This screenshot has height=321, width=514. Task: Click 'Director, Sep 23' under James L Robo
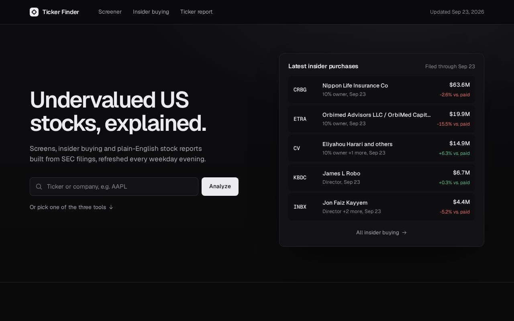[x=341, y=182]
